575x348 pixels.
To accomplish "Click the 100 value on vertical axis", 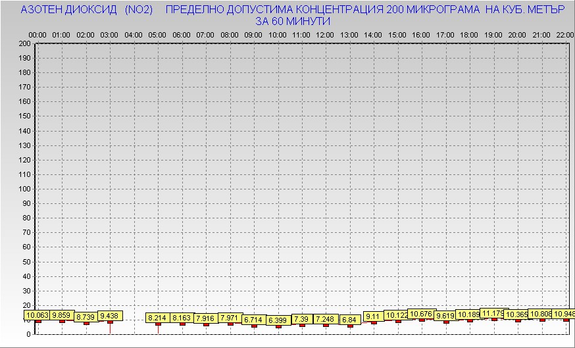I will pyautogui.click(x=24, y=189).
